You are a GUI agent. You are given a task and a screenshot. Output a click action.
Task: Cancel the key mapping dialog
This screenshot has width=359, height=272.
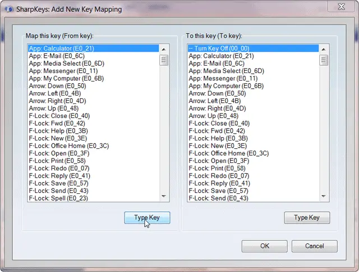[314, 246]
